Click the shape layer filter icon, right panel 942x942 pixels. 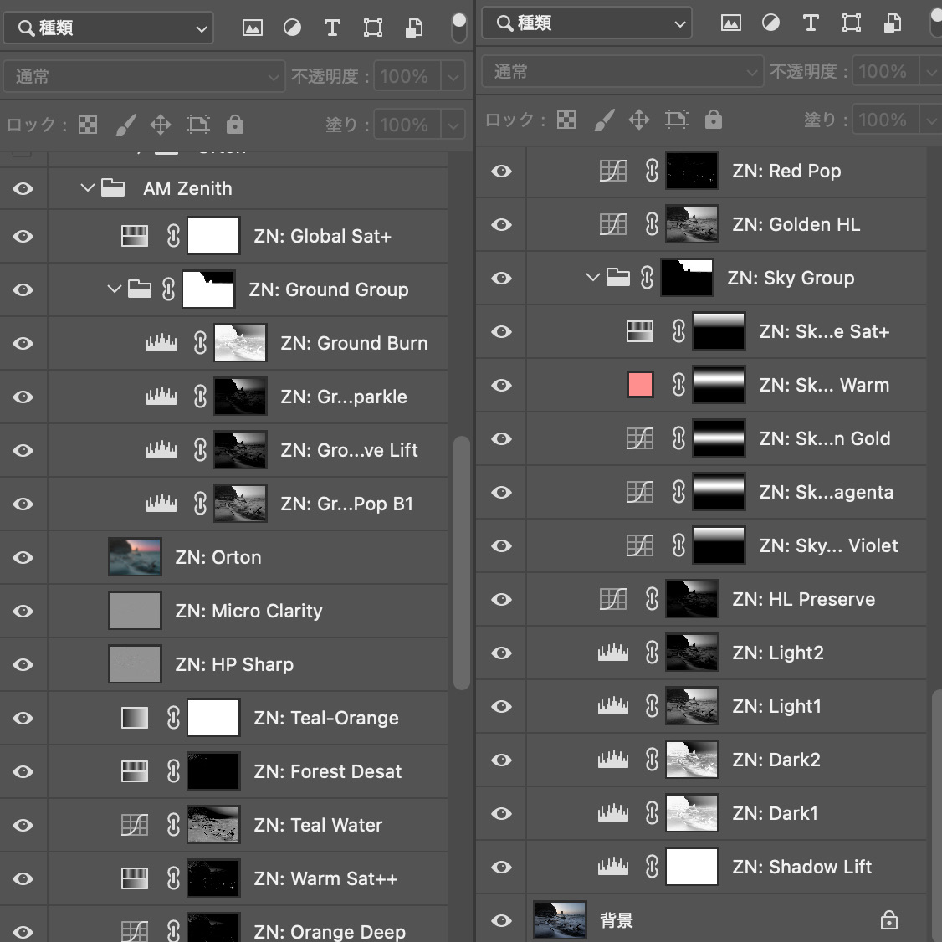tap(852, 23)
